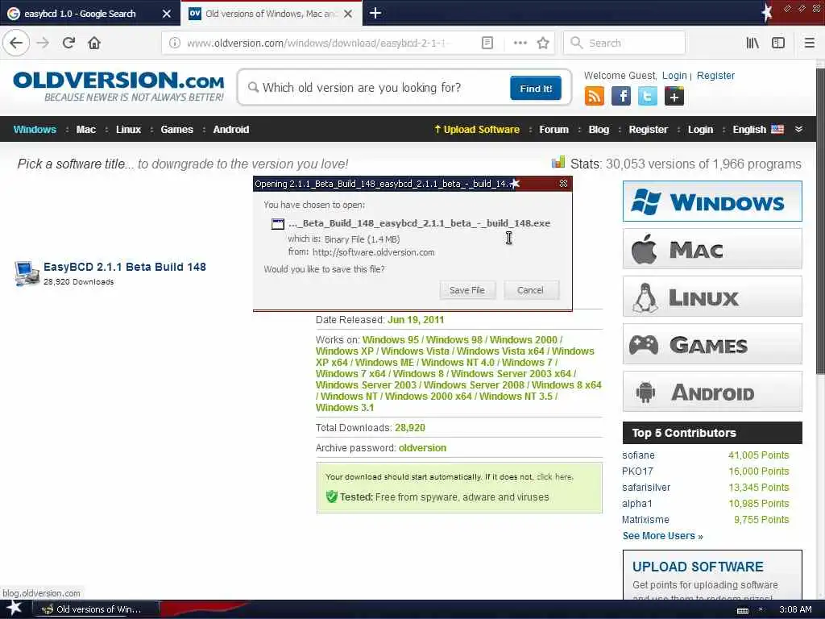The width and height of the screenshot is (825, 619).
Task: Click Register in the dark navigation bar
Action: point(649,130)
